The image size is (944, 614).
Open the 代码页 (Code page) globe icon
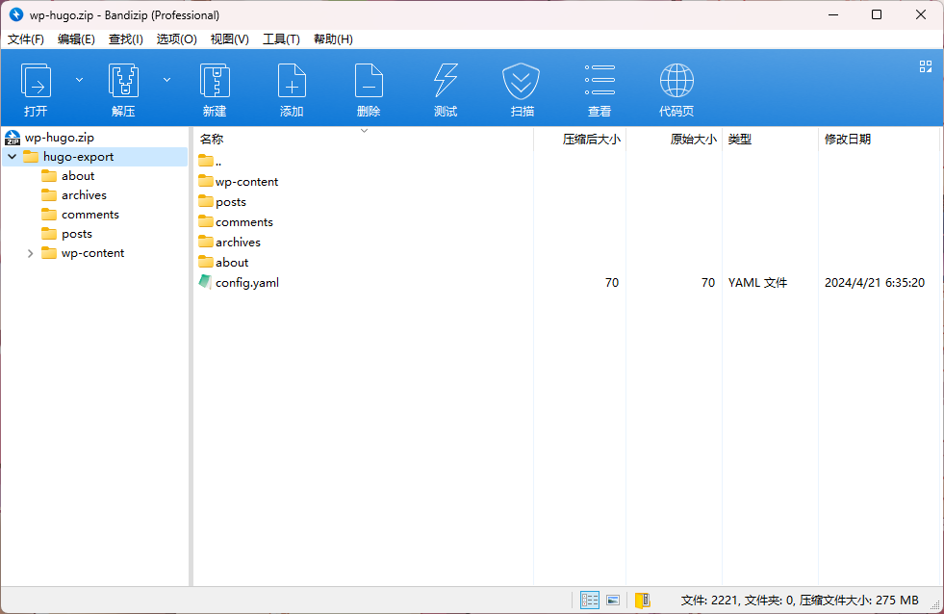coord(676,83)
